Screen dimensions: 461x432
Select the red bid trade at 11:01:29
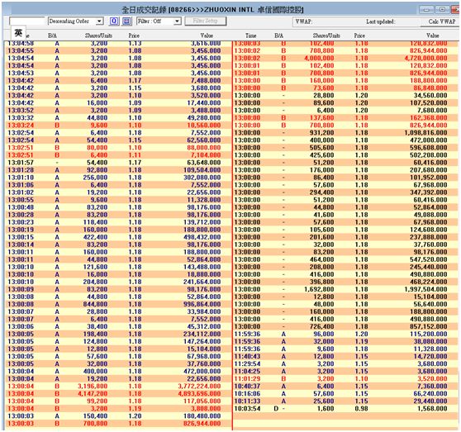(345, 379)
